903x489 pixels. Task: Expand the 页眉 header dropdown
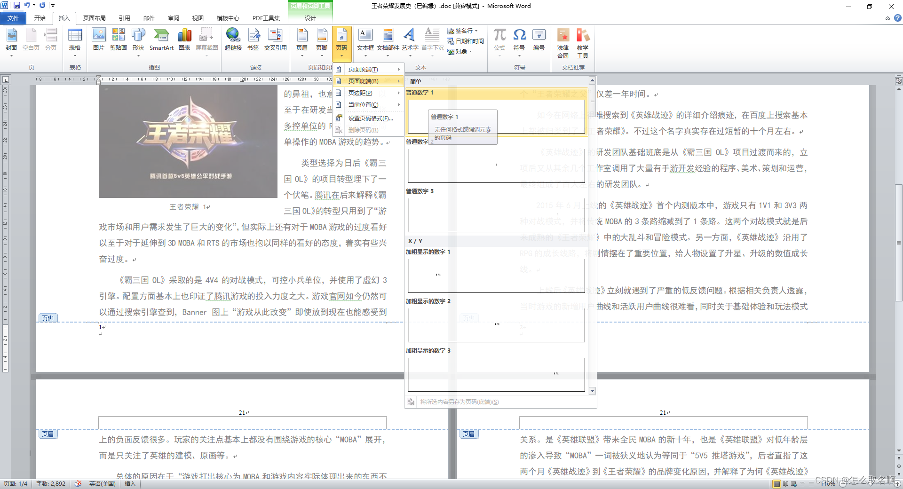click(x=302, y=55)
